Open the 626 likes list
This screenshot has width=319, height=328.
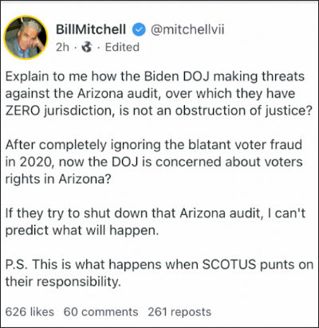coord(30,312)
